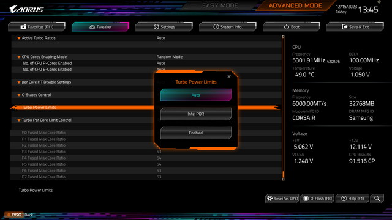
Task: Expand per Core HT Disable Settings
Action: pos(19,82)
